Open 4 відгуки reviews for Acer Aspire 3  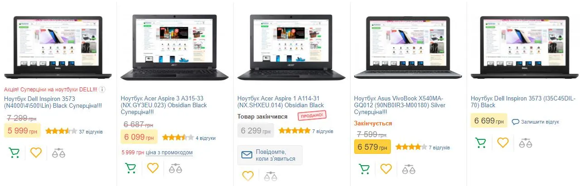tap(206, 138)
